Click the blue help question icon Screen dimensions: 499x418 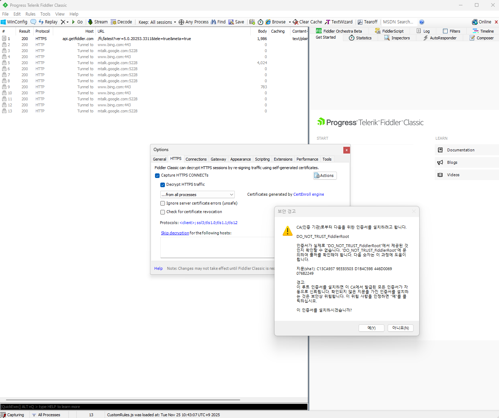coord(422,22)
